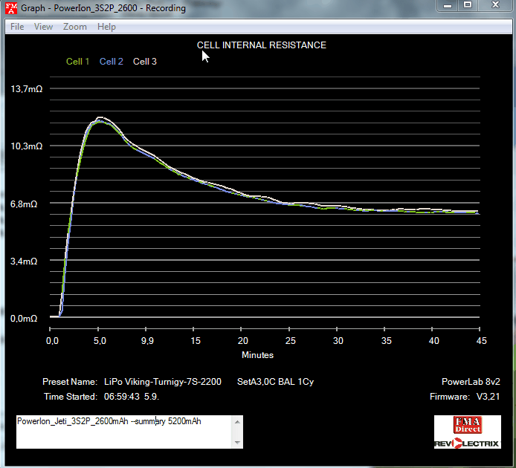The image size is (516, 468).
Task: Open the Zoom menu
Action: (74, 27)
